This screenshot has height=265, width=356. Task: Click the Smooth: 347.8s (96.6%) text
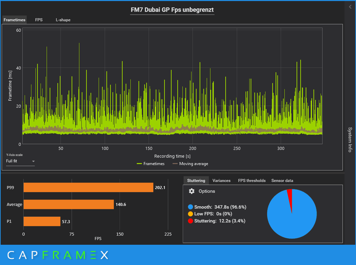pos(220,207)
